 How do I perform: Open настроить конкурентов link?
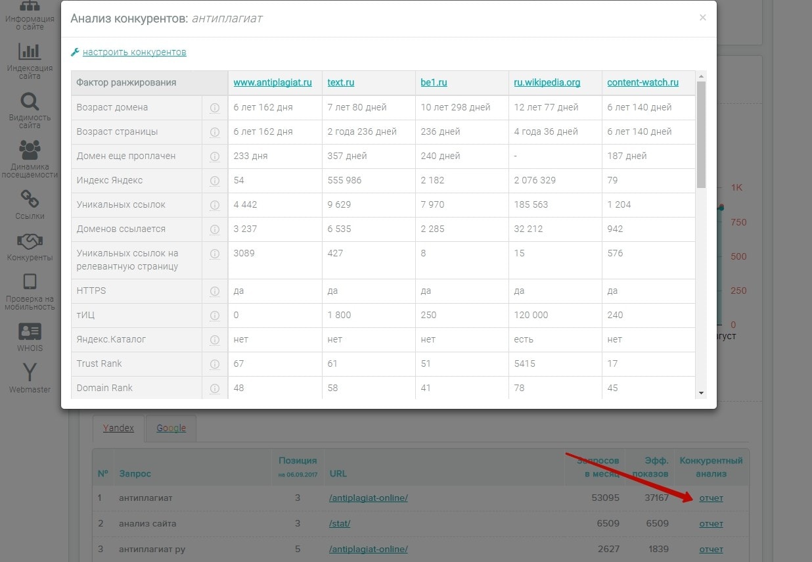[x=134, y=52]
